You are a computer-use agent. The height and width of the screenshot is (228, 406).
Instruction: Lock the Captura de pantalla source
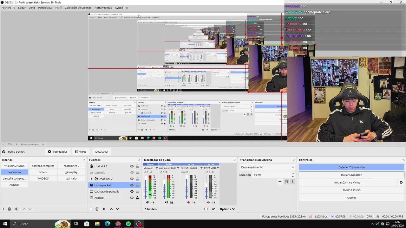click(137, 192)
